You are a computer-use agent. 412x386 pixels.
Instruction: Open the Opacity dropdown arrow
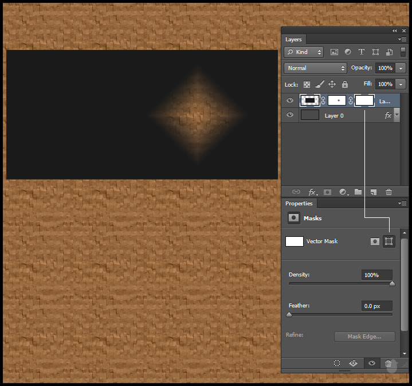pos(401,68)
